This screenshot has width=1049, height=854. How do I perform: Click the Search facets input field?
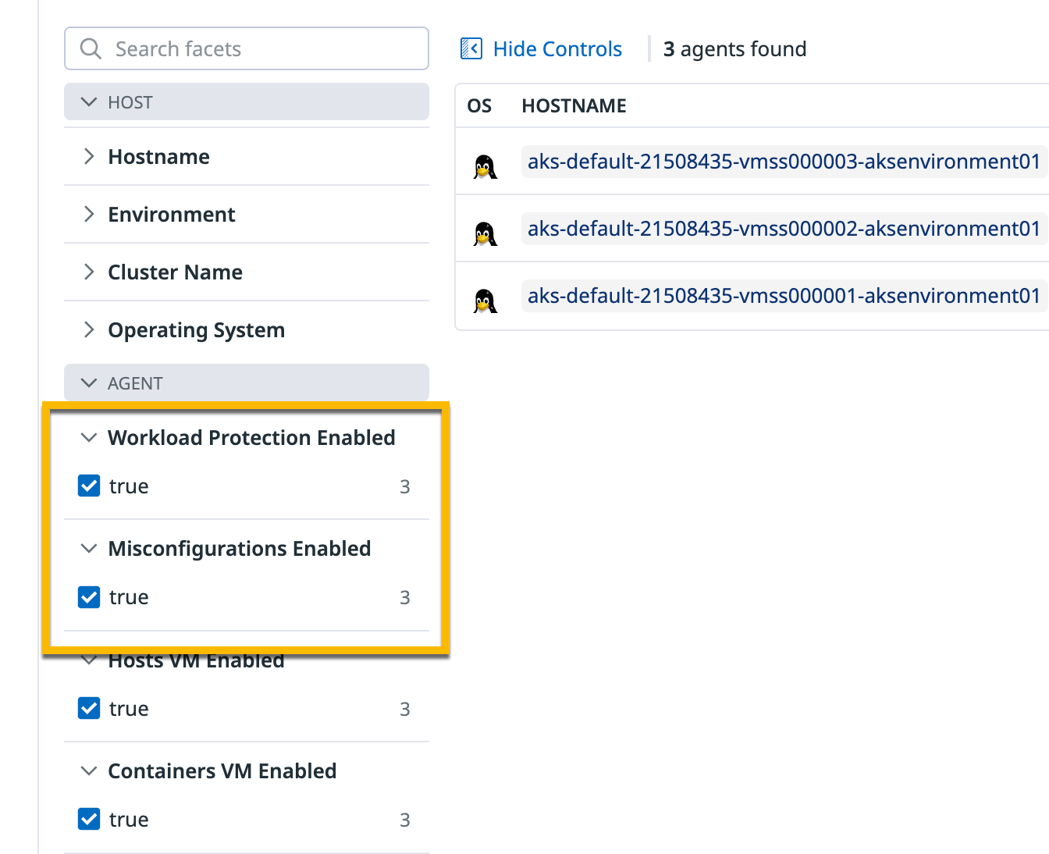tap(247, 48)
